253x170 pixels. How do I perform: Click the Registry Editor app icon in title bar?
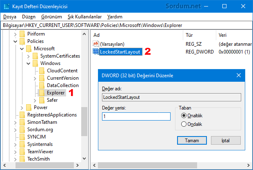point(7,6)
